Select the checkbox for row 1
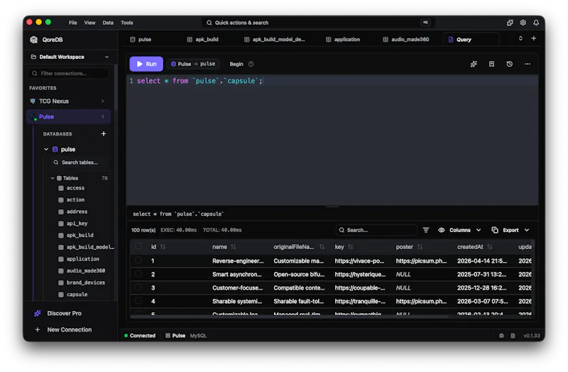The image size is (568, 372). [138, 261]
